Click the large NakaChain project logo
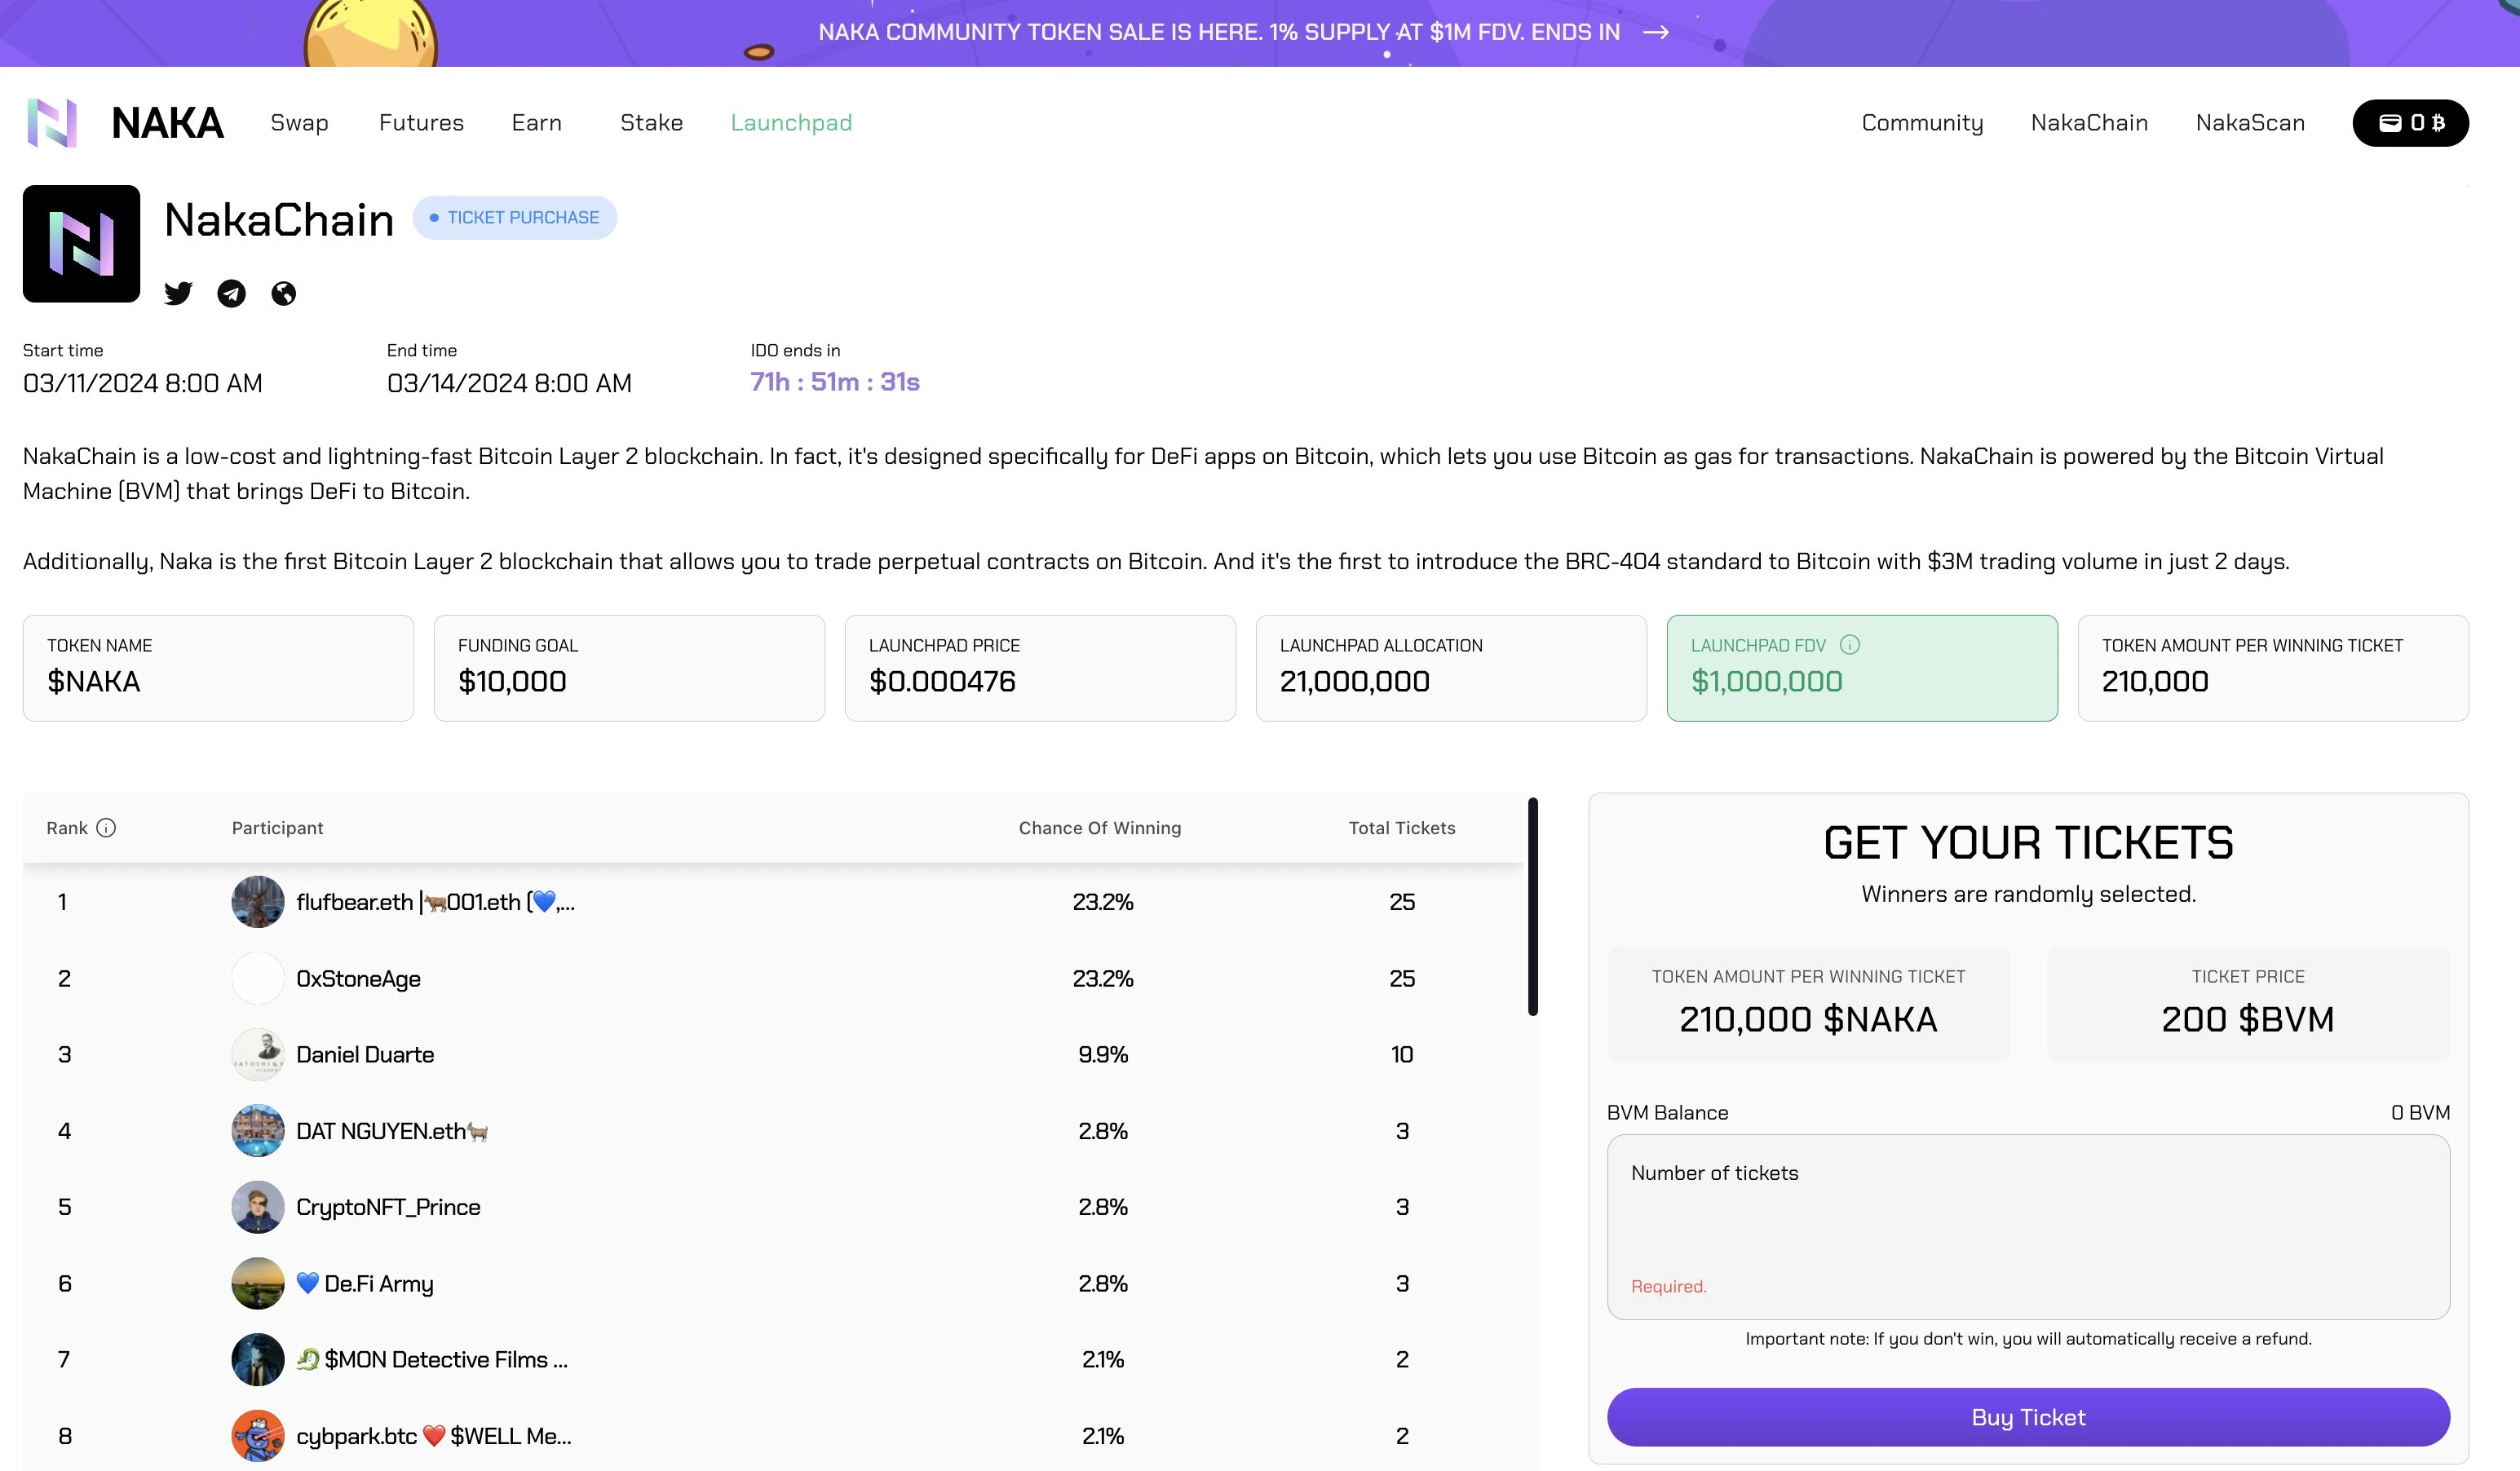Screen dimensions: 2520x1471 (x=81, y=244)
